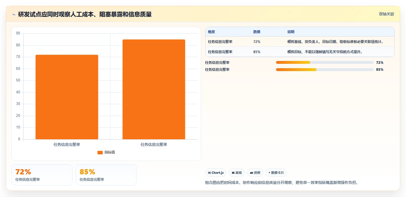Select the 数据卡片 tag
The height and width of the screenshot is (197, 406).
pyautogui.click(x=276, y=173)
